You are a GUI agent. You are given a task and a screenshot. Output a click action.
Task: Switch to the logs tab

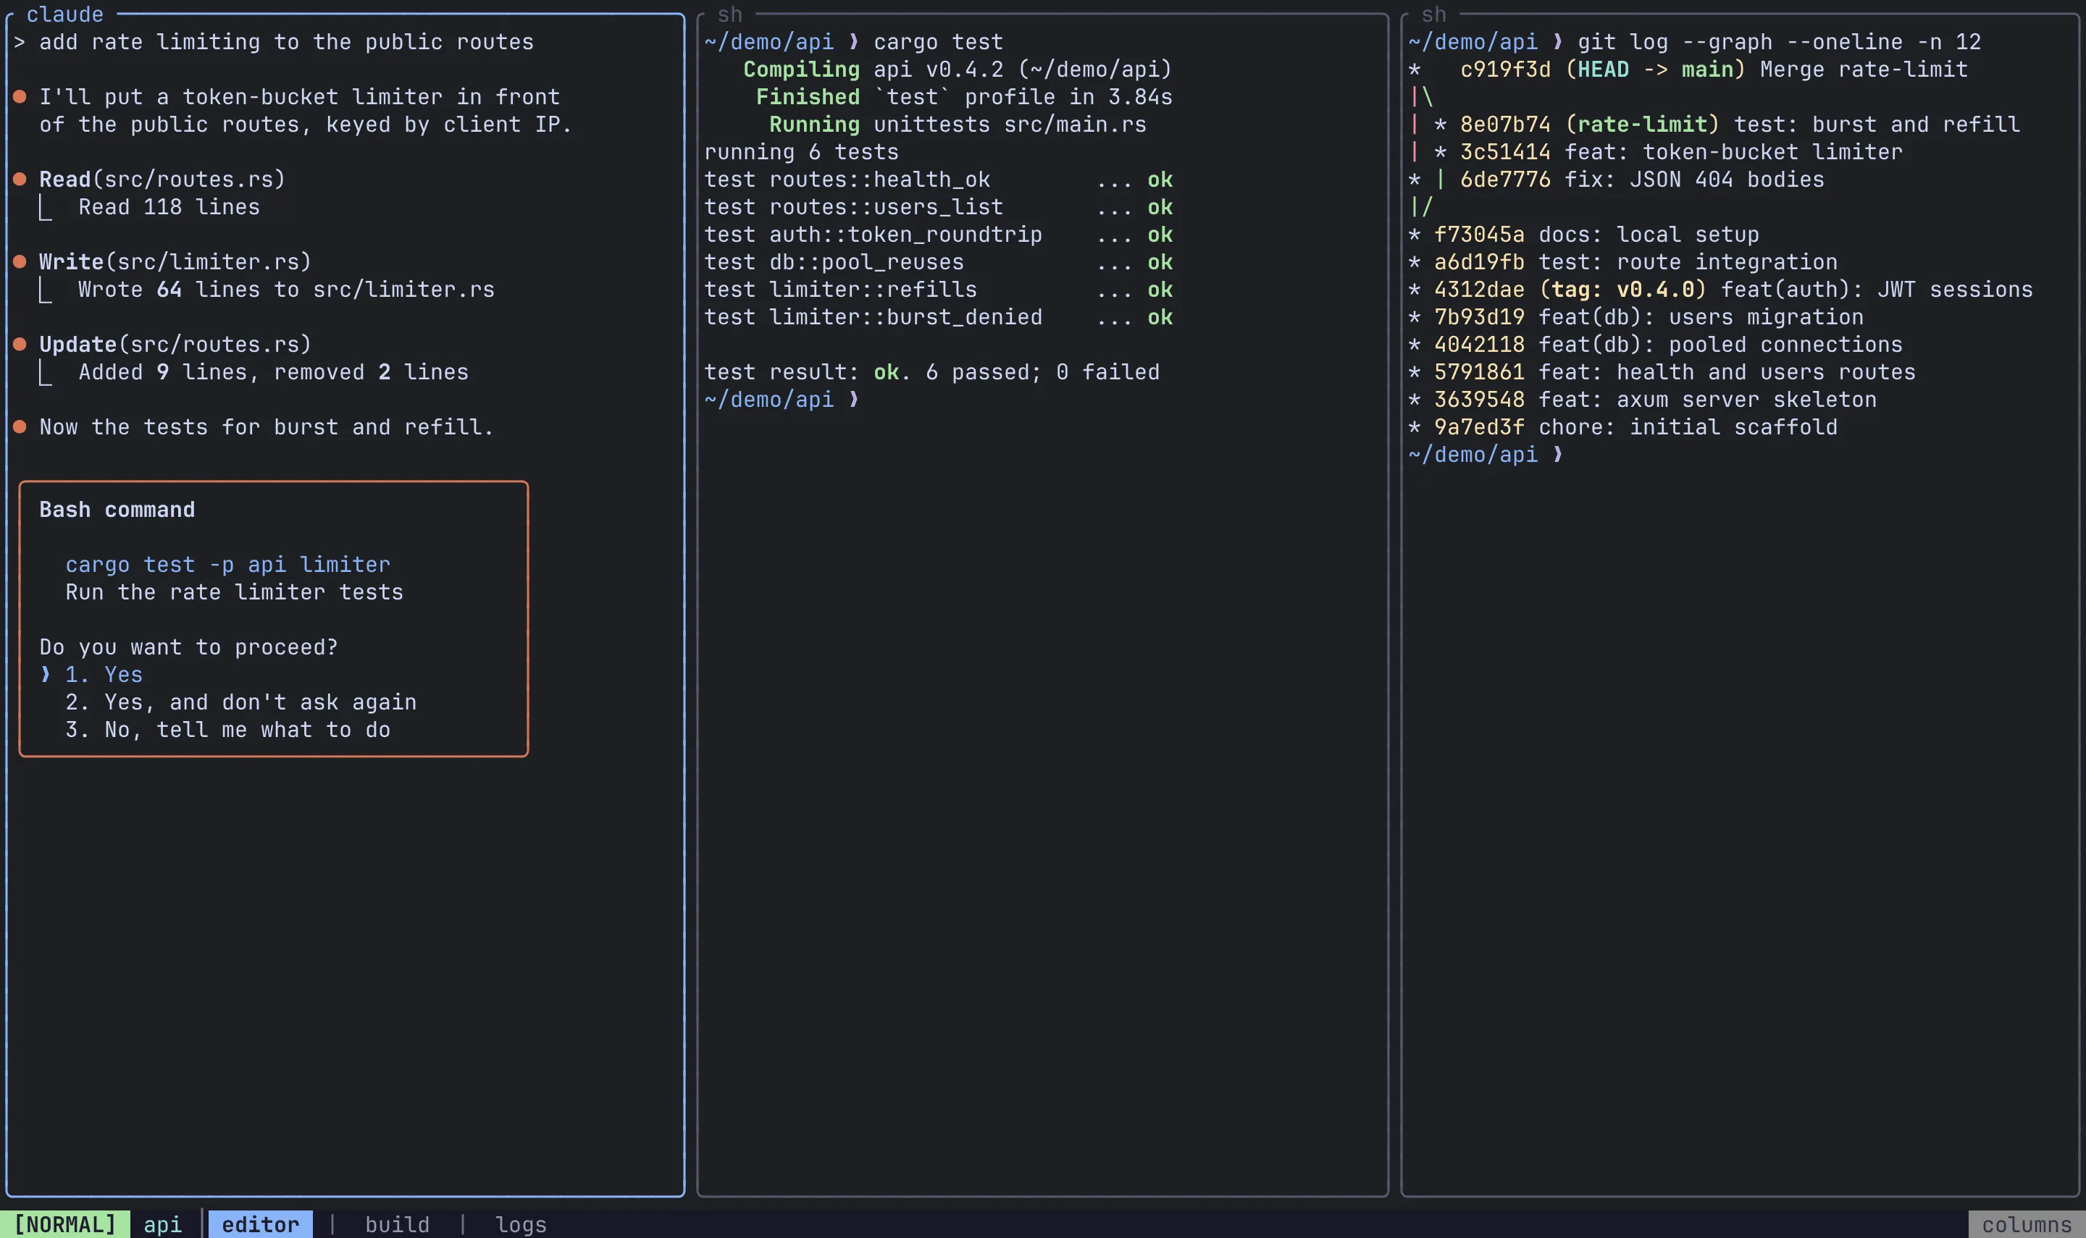point(521,1224)
